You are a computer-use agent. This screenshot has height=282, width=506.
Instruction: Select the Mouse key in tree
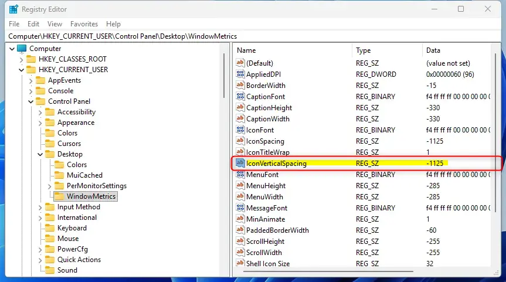(68, 239)
